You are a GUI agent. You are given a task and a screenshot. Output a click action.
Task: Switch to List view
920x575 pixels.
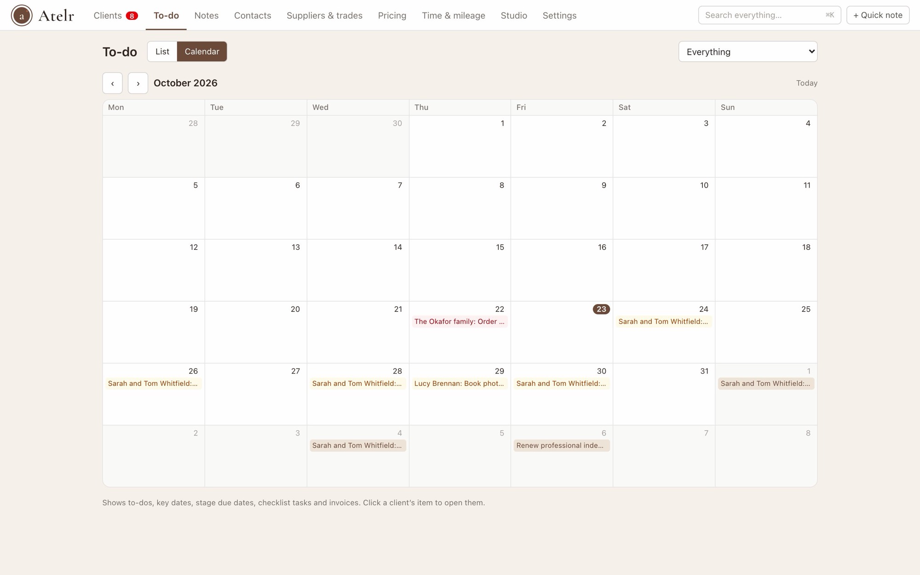162,52
